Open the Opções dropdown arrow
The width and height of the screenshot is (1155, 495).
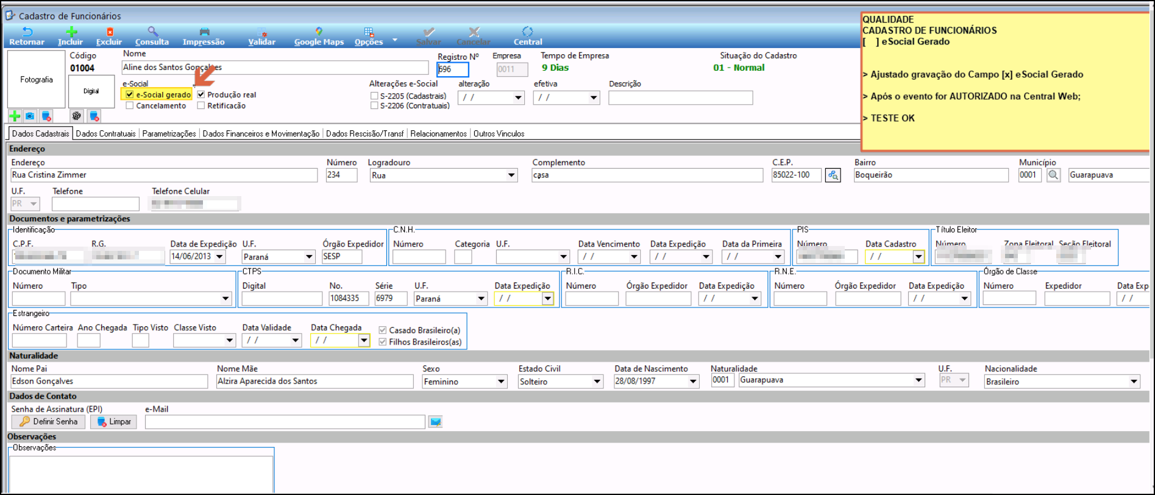click(x=394, y=40)
